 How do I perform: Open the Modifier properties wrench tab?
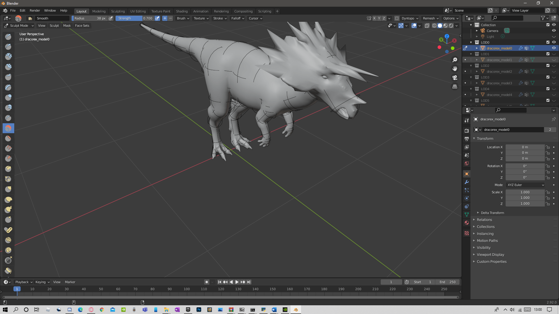click(x=467, y=182)
